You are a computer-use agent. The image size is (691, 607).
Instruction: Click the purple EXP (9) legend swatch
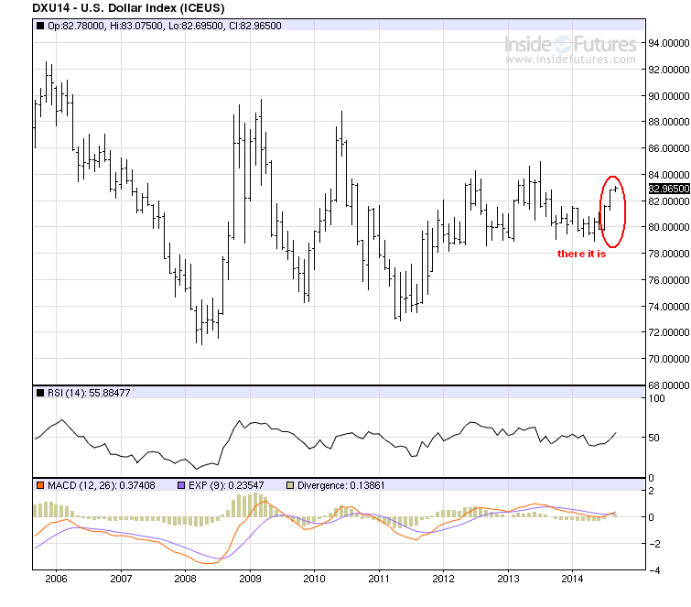181,485
